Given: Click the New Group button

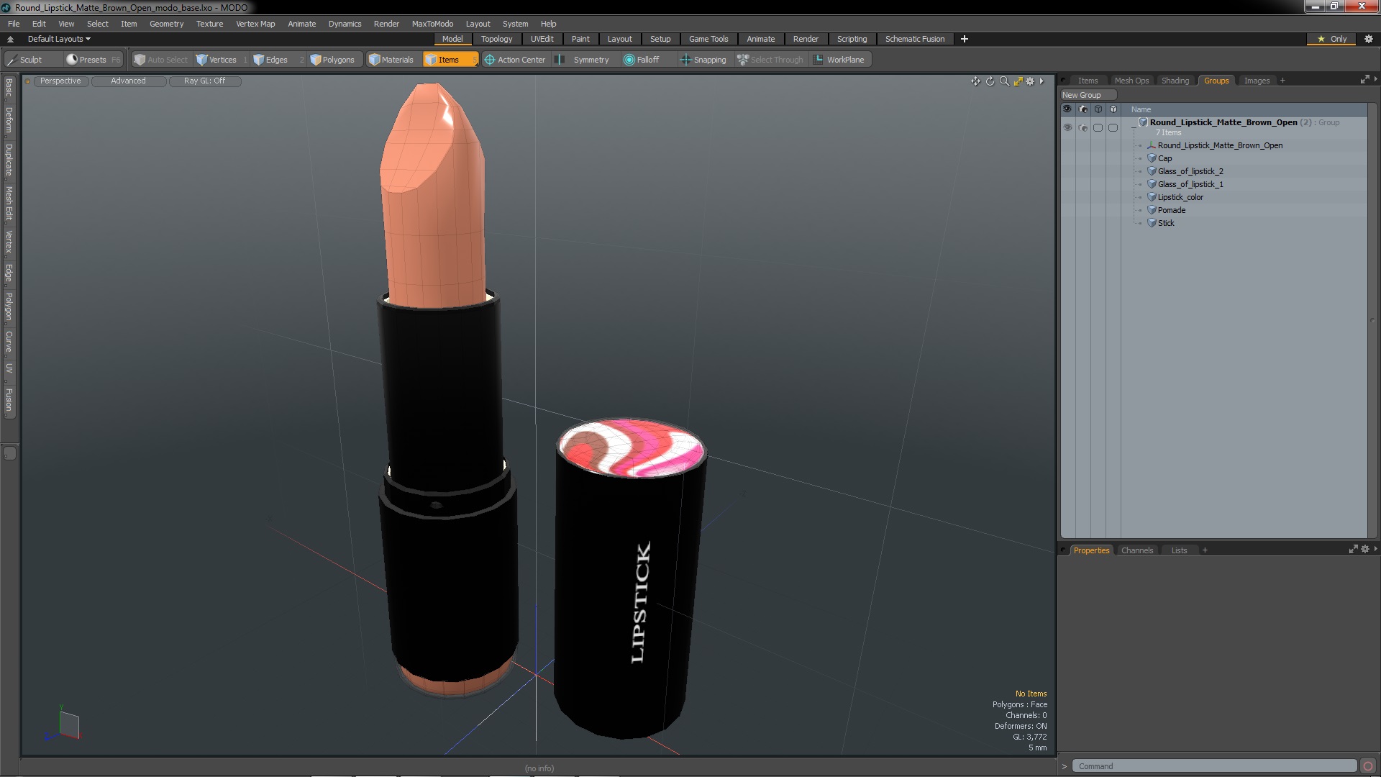Looking at the screenshot, I should point(1088,95).
